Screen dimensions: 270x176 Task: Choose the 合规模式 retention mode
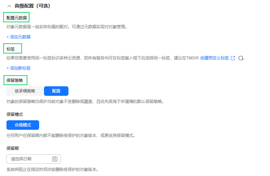click(23, 125)
